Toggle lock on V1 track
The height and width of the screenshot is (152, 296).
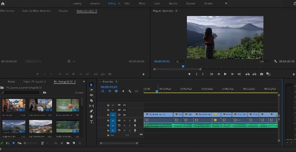(x=108, y=115)
